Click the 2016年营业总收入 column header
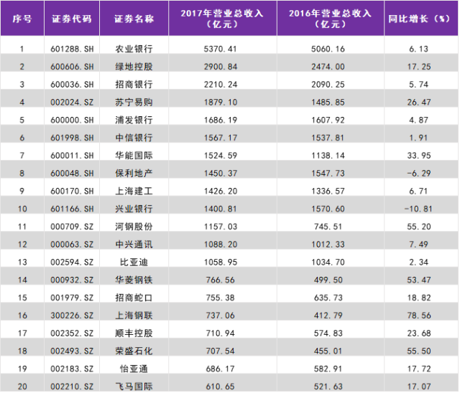 pyautogui.click(x=331, y=19)
